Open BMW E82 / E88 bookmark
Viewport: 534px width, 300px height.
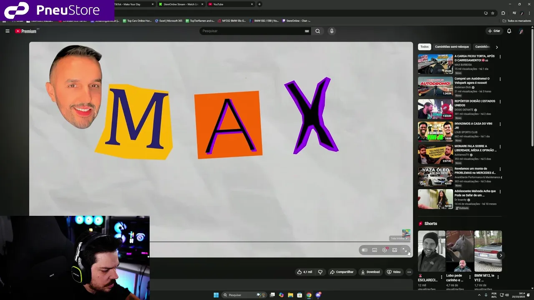264,20
